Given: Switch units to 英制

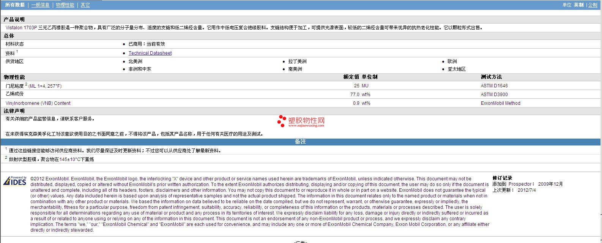Looking at the screenshot, I should click(578, 5).
